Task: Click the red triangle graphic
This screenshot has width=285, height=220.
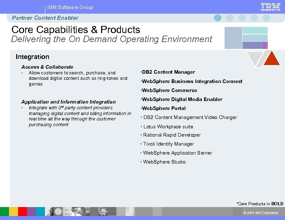Action: click(272, 59)
